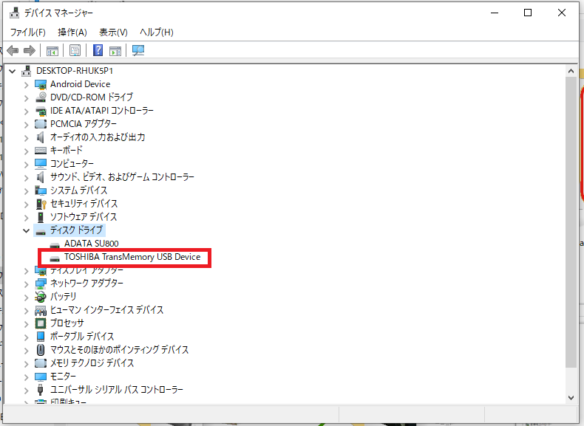Viewport: 584px width, 426px height.
Task: Click the ユニバーサル シリアル バス コントローラー USB icon
Action: pyautogui.click(x=41, y=390)
